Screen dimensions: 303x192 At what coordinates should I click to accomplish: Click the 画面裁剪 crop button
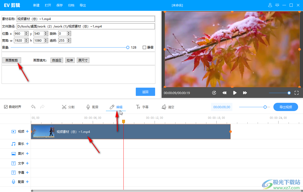[x=12, y=60]
